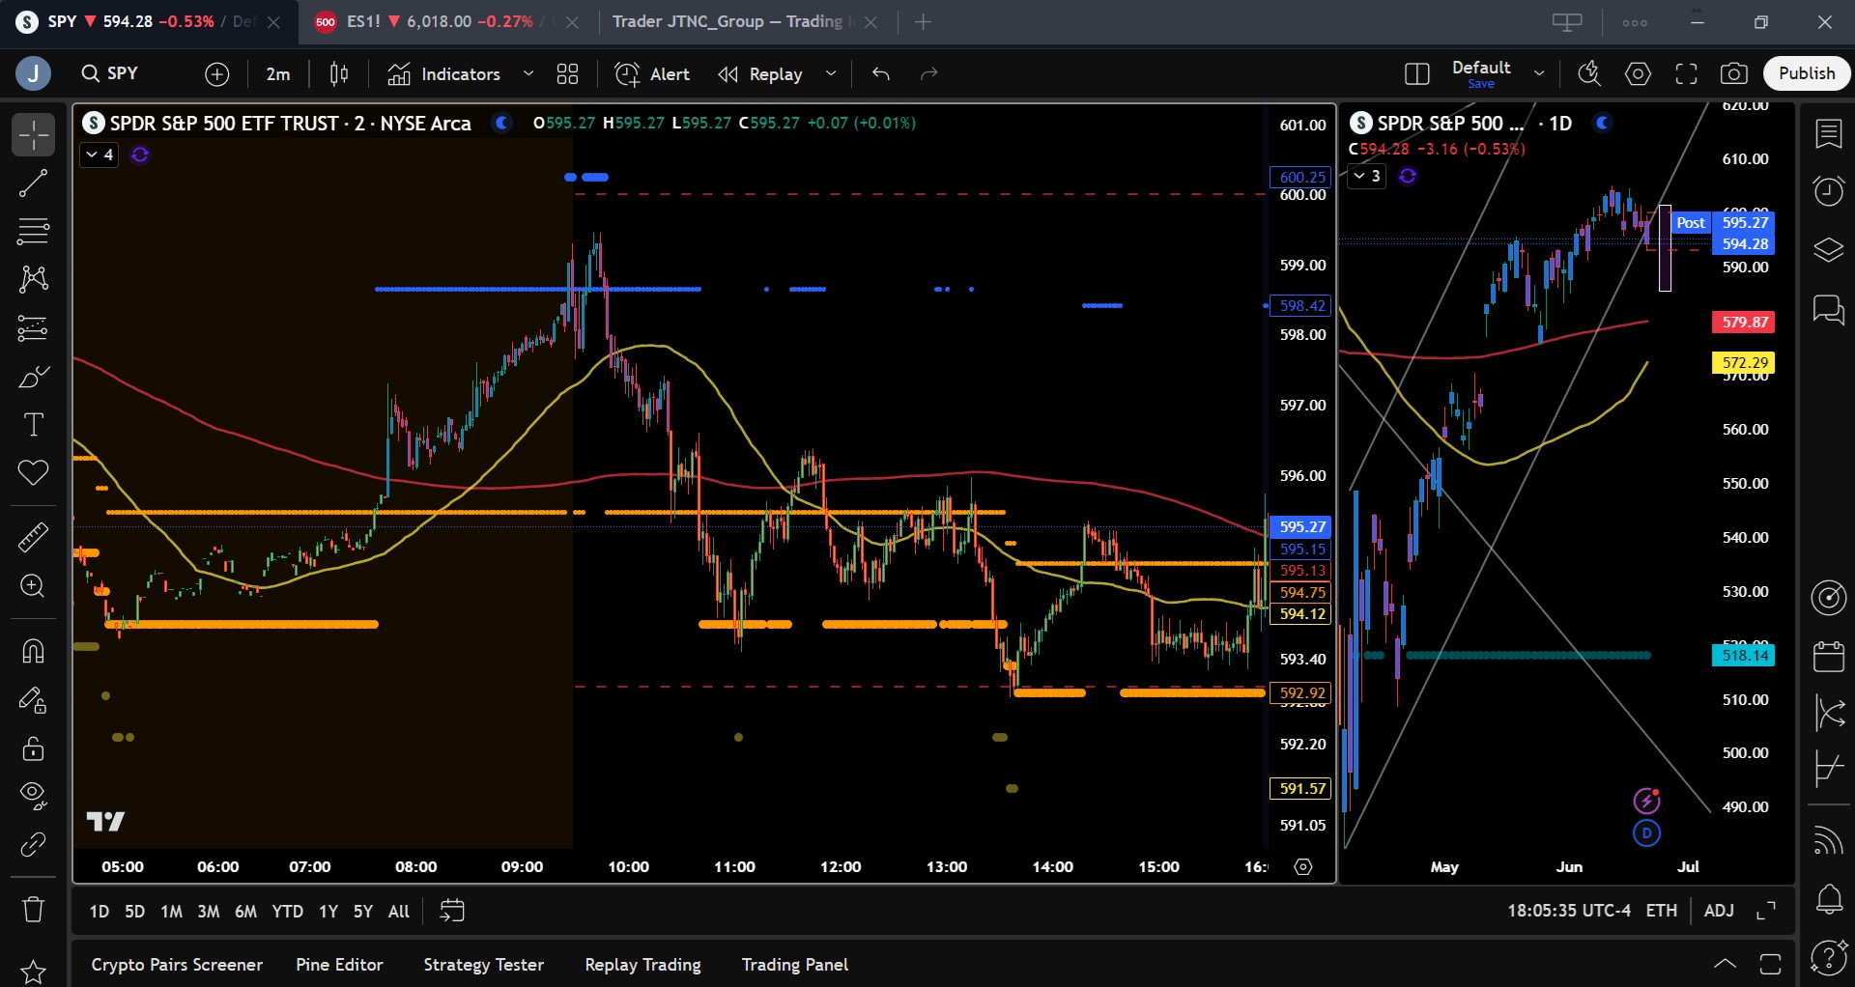The width and height of the screenshot is (1855, 987).
Task: Select the brush drawing tool
Action: pyautogui.click(x=33, y=377)
